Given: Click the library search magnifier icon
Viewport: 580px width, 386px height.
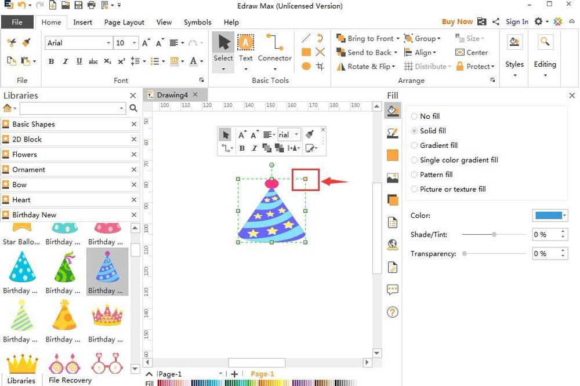Looking at the screenshot, I should click(x=133, y=108).
